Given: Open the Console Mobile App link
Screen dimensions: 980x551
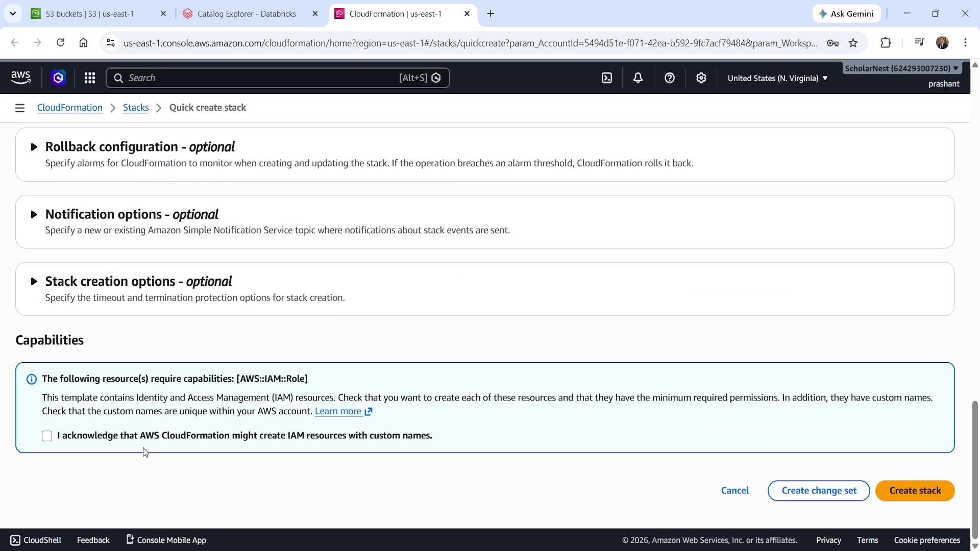Looking at the screenshot, I should tap(166, 540).
